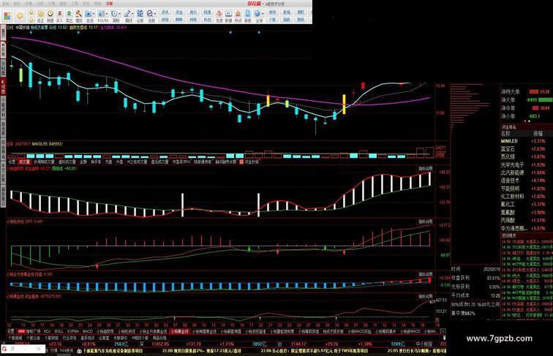Select the EXPMA indicator tab at bottom
This screenshot has height=356, width=553.
click(73, 331)
